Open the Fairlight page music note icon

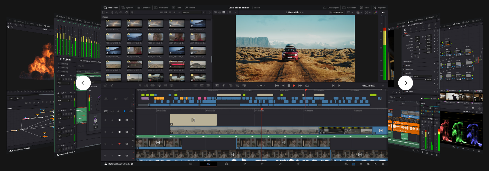[x=280, y=164]
